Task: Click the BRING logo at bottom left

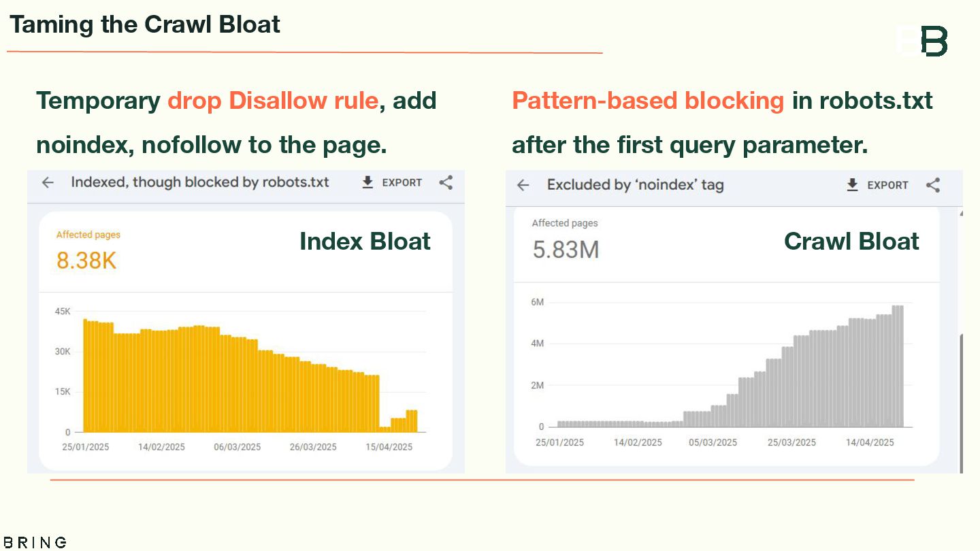Action: 34,542
